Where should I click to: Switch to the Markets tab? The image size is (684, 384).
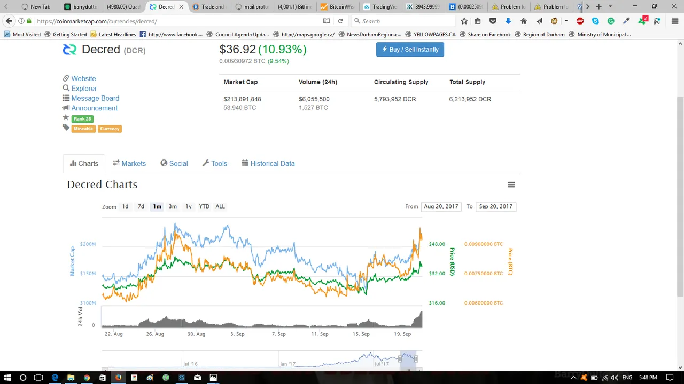[x=129, y=164]
